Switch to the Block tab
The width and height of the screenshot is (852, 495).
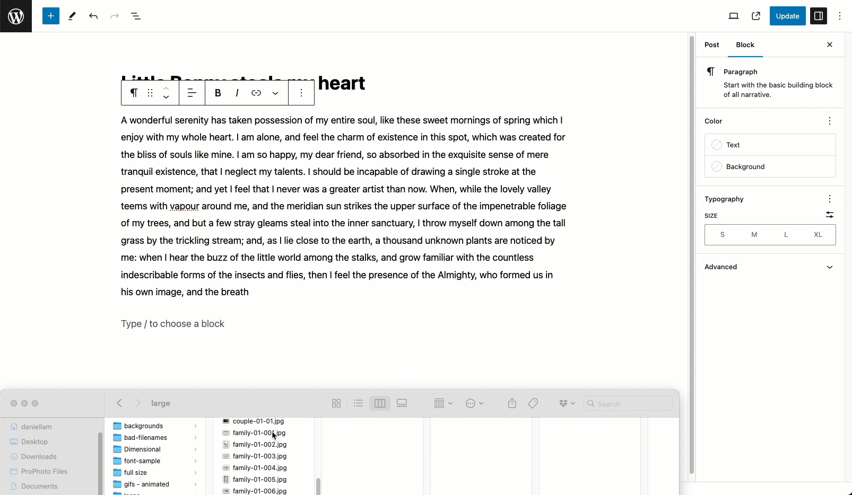point(745,45)
